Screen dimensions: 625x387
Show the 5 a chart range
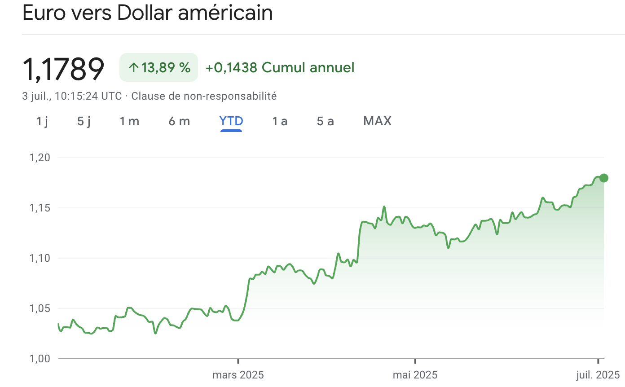click(x=326, y=121)
